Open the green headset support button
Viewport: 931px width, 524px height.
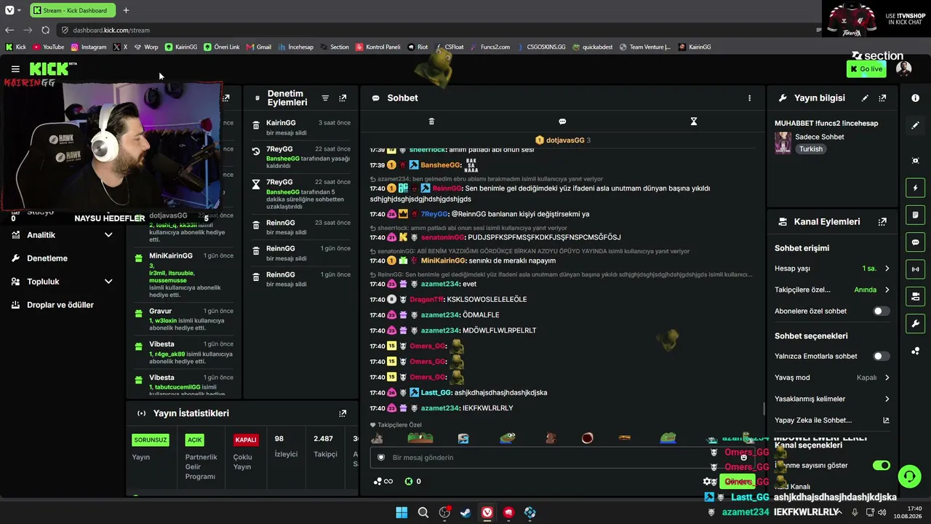[909, 477]
